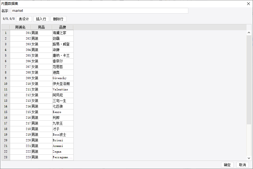The height and width of the screenshot is (169, 253).
Task: Select the cell 范思哲
Action: point(63,67)
